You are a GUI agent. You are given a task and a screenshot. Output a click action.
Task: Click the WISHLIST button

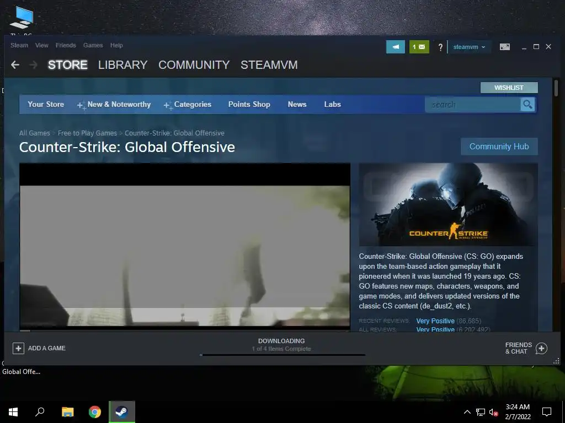point(509,88)
